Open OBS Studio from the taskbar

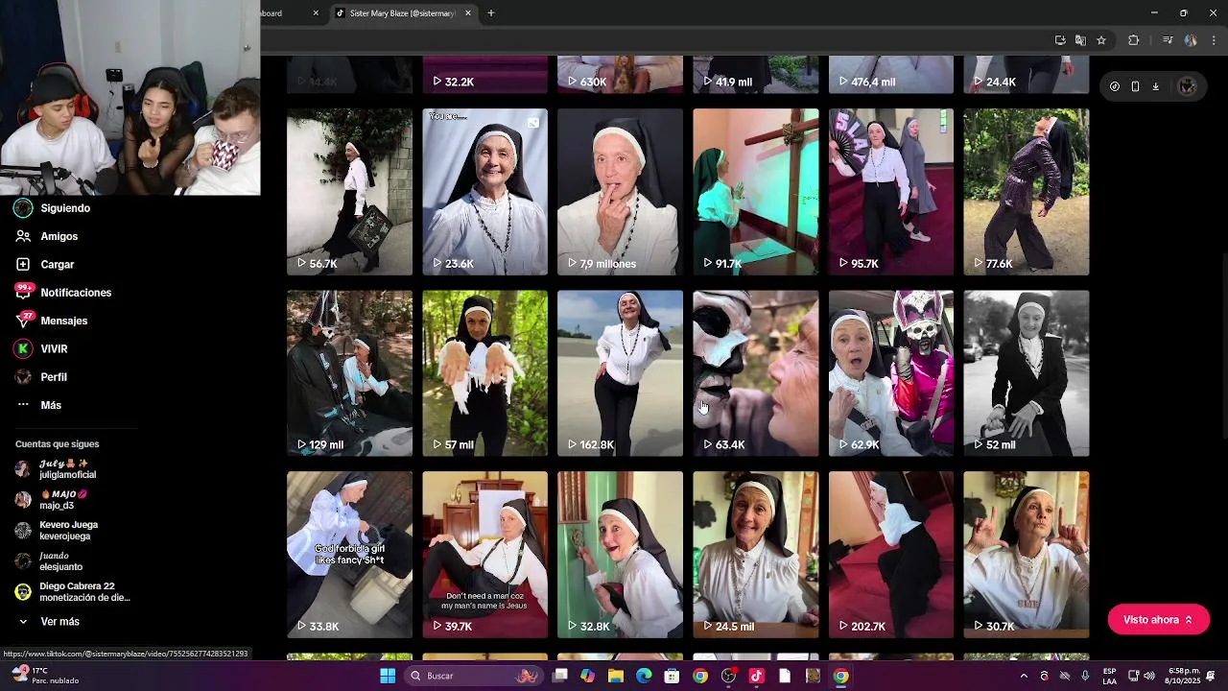pyautogui.click(x=728, y=676)
